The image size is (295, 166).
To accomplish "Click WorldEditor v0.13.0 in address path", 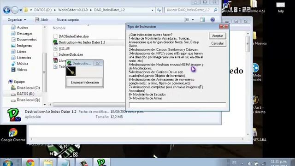I will pos(73,10).
